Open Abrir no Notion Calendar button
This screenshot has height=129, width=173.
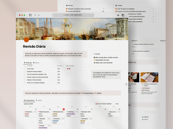coord(104,104)
